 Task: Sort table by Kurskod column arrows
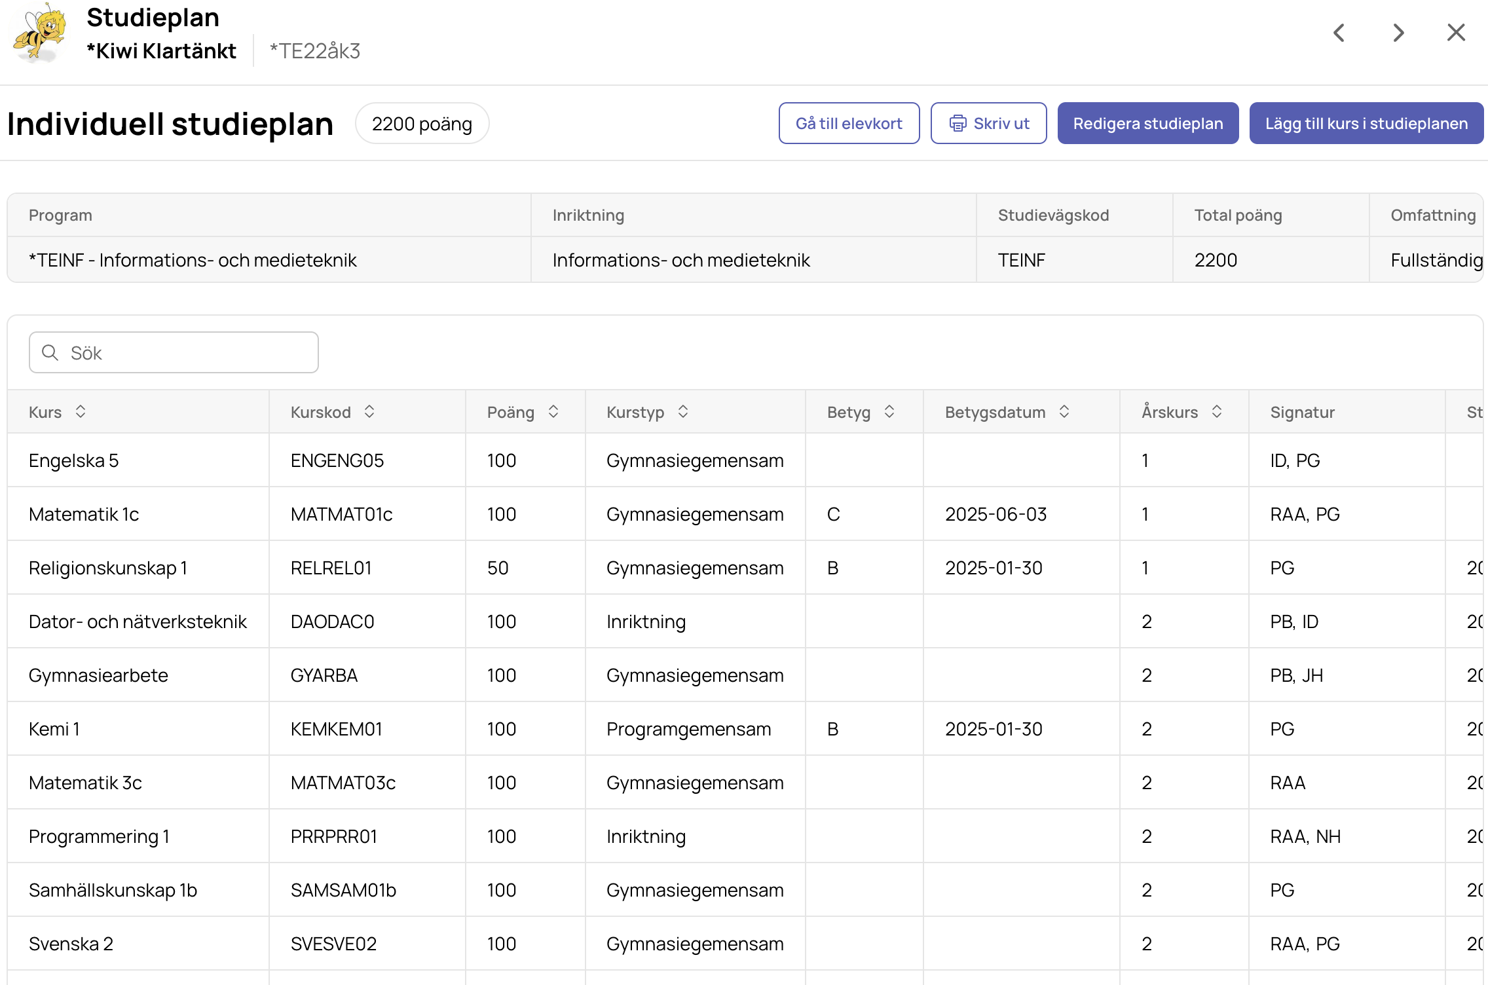pyautogui.click(x=369, y=411)
